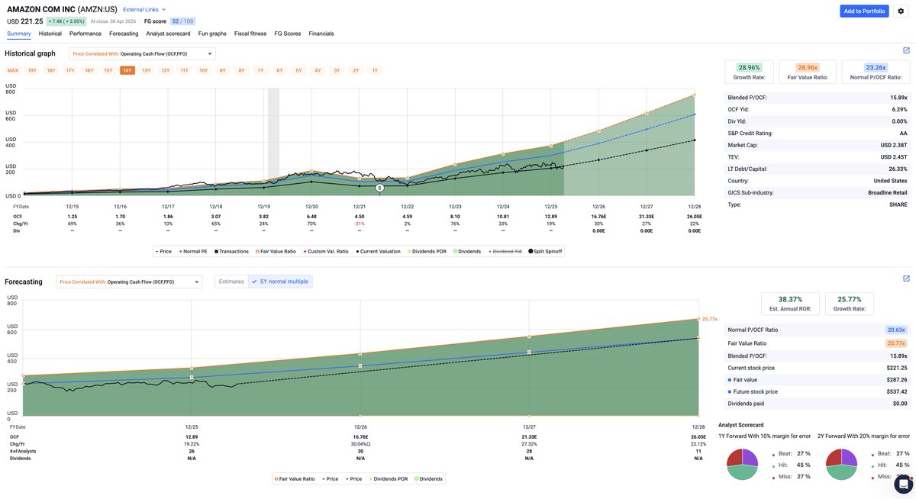Toggle Custom Val. Ratio in legend
This screenshot has width=916, height=499.
point(327,251)
